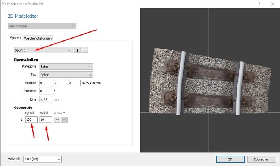Viewport: 280px width, 166px height.
Task: Click the greyed Gleis/Straße dropdown
Action: (x=42, y=26)
